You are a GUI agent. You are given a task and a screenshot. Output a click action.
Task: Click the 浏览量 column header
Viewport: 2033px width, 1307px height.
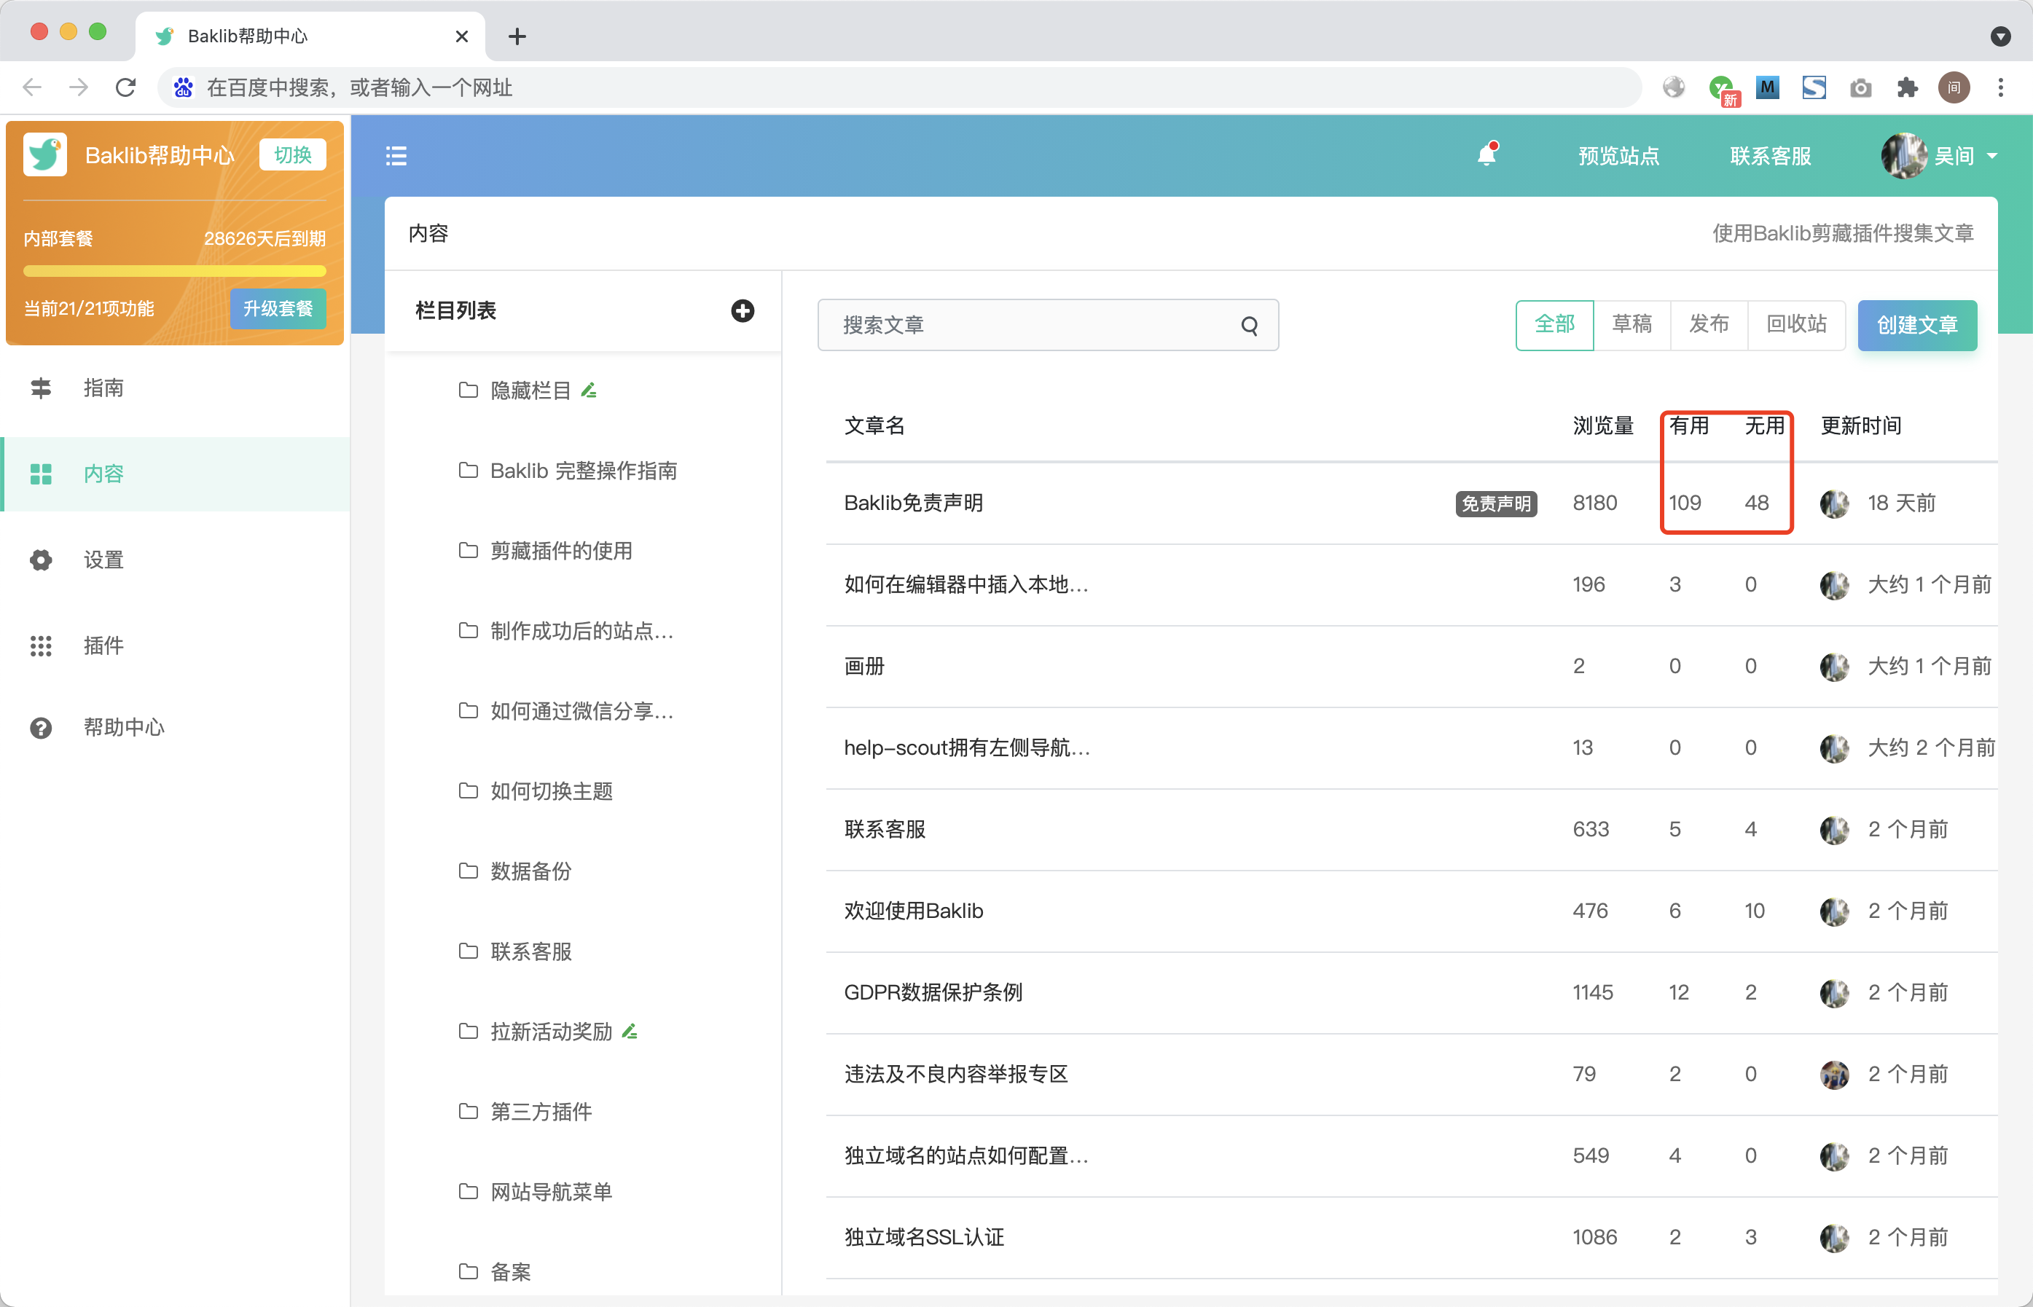[x=1602, y=426]
